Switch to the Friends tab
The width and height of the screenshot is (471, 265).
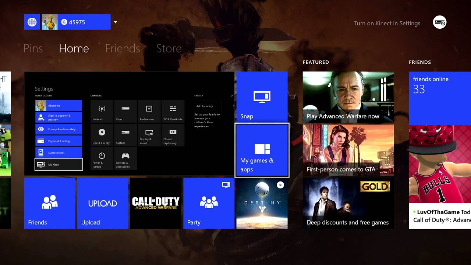123,48
